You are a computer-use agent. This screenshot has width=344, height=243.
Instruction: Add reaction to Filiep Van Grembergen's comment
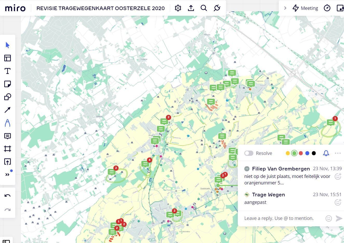click(338, 176)
